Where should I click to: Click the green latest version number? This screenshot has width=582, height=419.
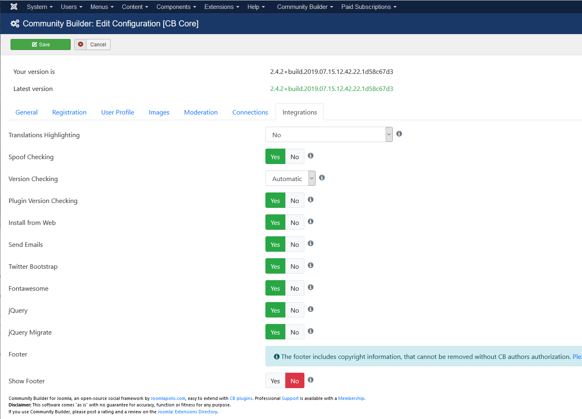pos(332,89)
